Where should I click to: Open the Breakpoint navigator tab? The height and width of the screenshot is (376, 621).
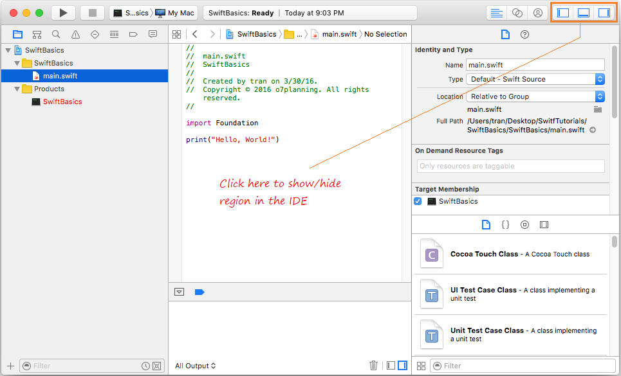133,35
